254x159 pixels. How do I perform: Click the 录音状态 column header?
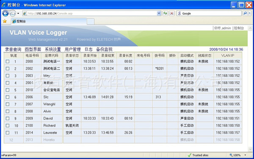point(72,56)
